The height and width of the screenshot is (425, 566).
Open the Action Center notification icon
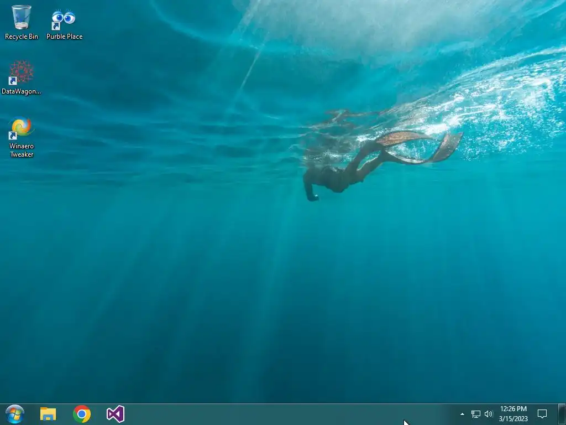(x=542, y=414)
